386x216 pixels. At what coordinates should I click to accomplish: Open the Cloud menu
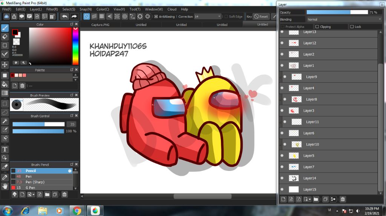click(172, 9)
